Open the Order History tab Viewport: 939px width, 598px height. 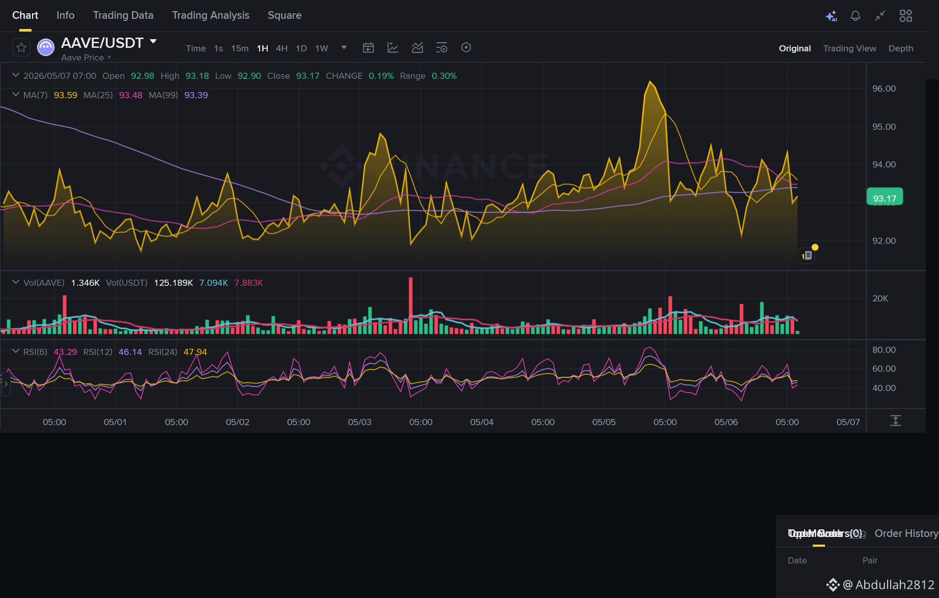click(906, 533)
